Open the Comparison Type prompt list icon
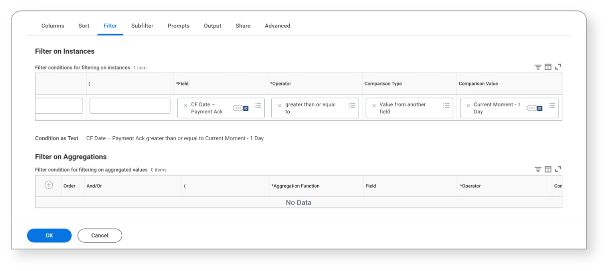609x271 pixels. (x=447, y=105)
